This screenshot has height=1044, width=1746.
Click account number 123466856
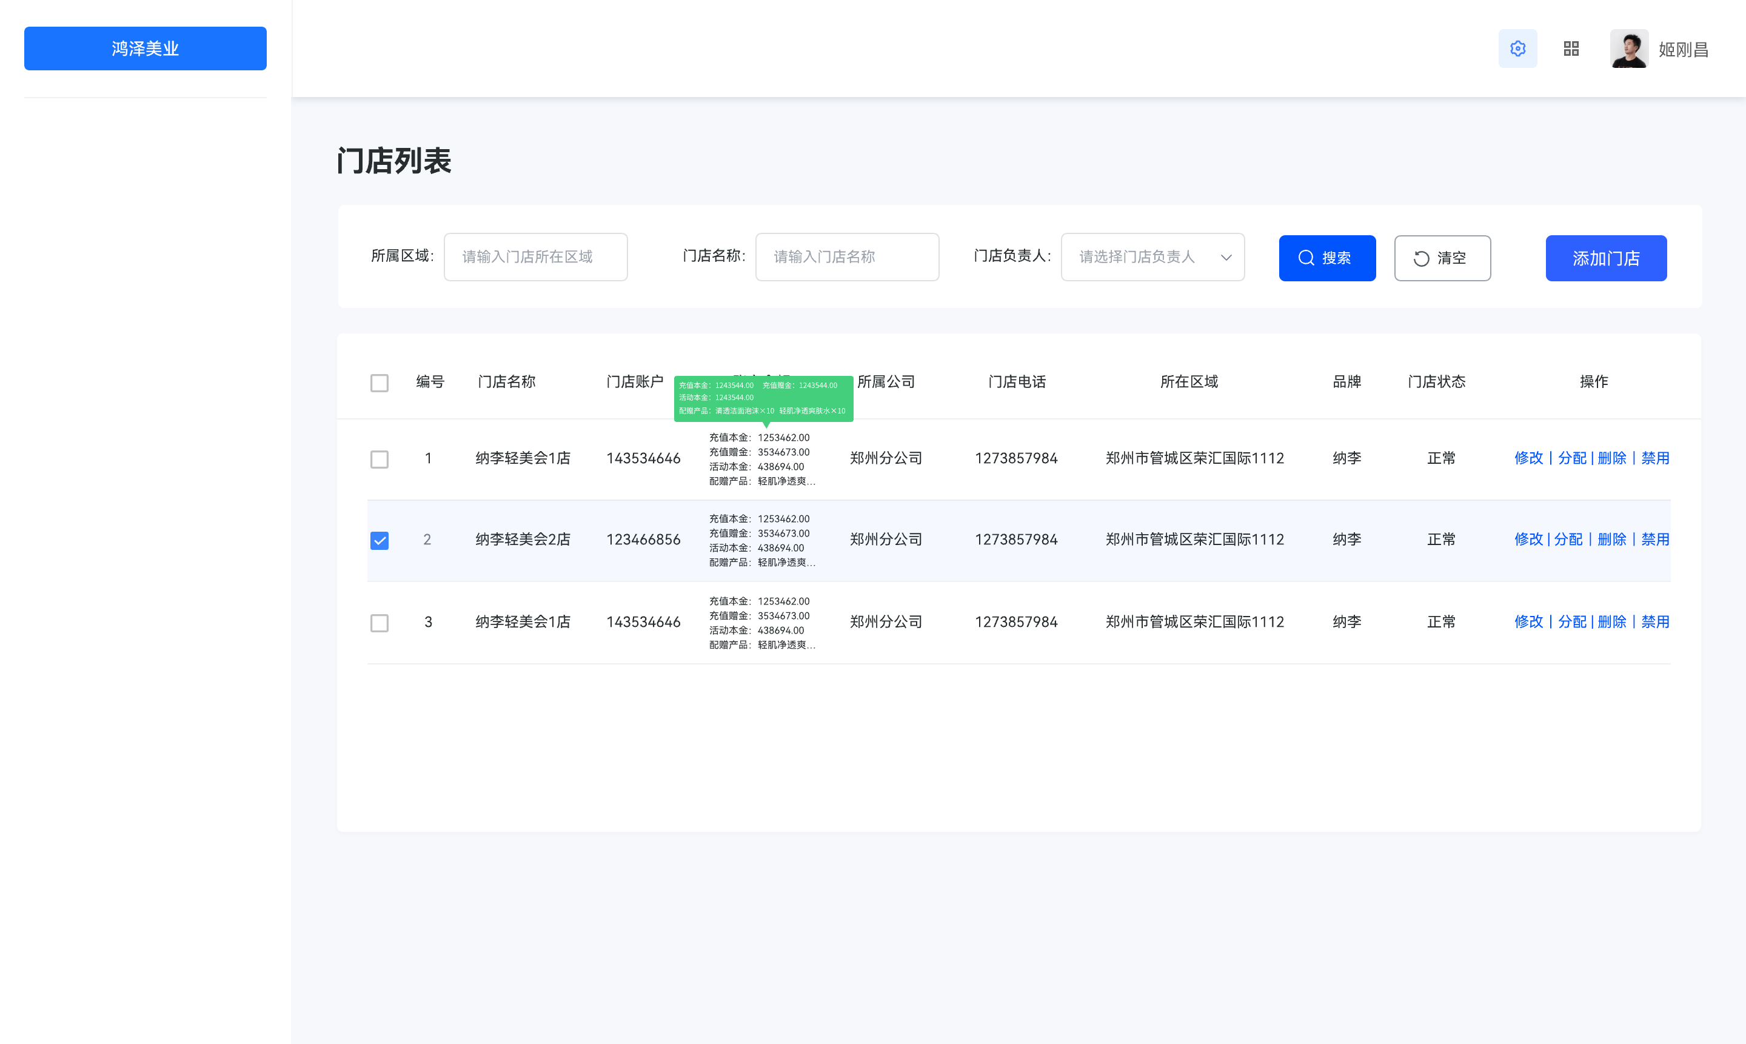(643, 540)
